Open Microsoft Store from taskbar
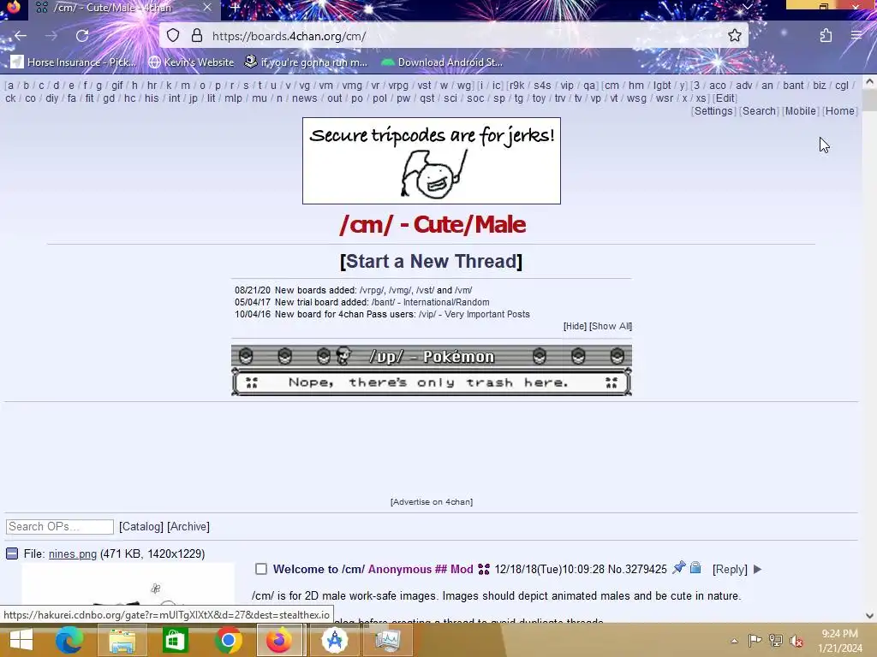877x657 pixels. pos(175,640)
